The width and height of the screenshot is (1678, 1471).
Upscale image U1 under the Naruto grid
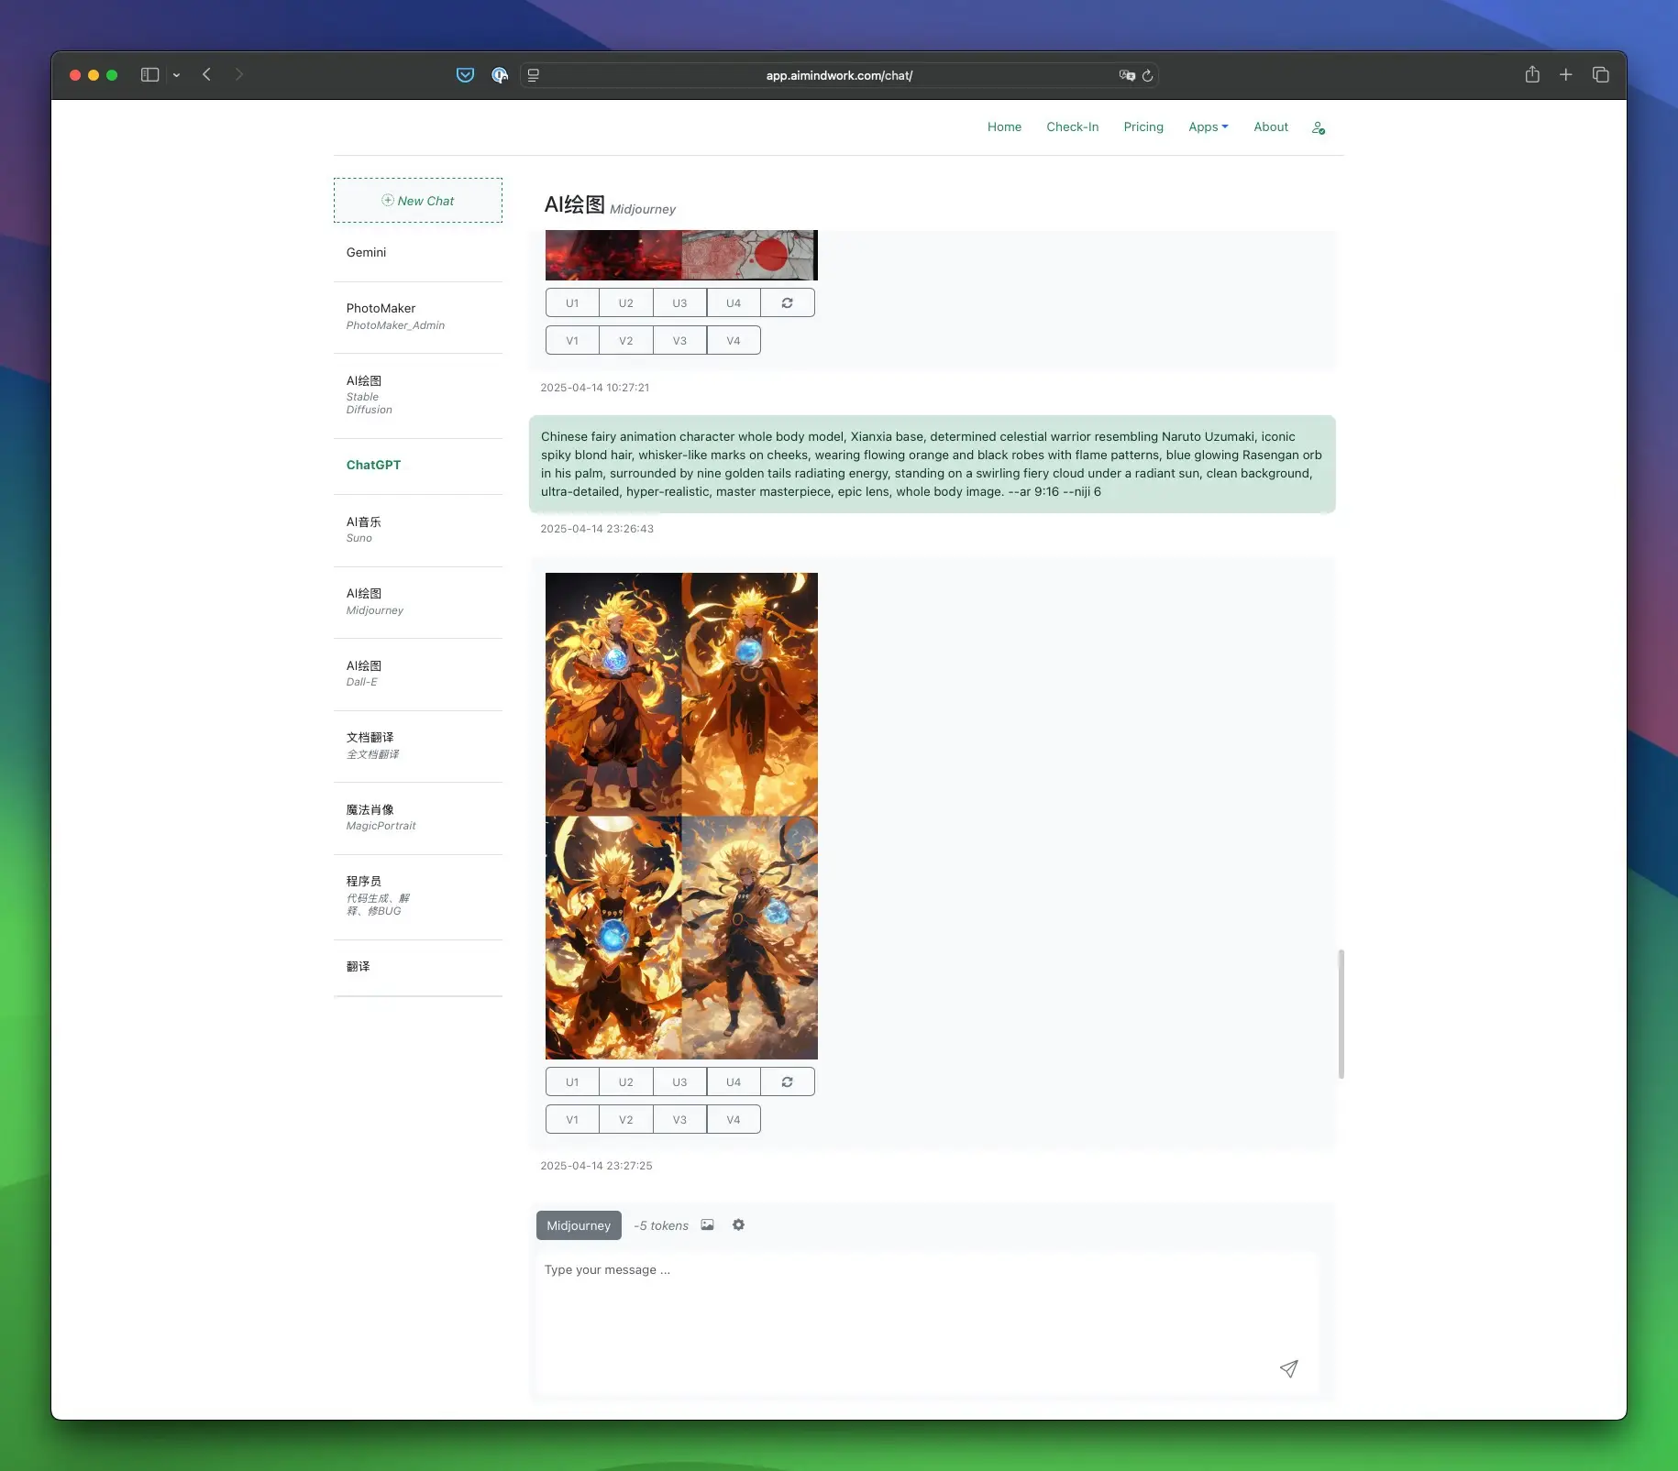572,1081
